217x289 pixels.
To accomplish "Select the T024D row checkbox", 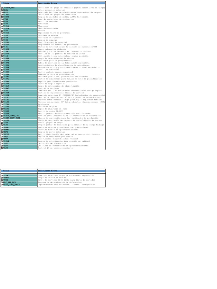I will coord(2,42).
